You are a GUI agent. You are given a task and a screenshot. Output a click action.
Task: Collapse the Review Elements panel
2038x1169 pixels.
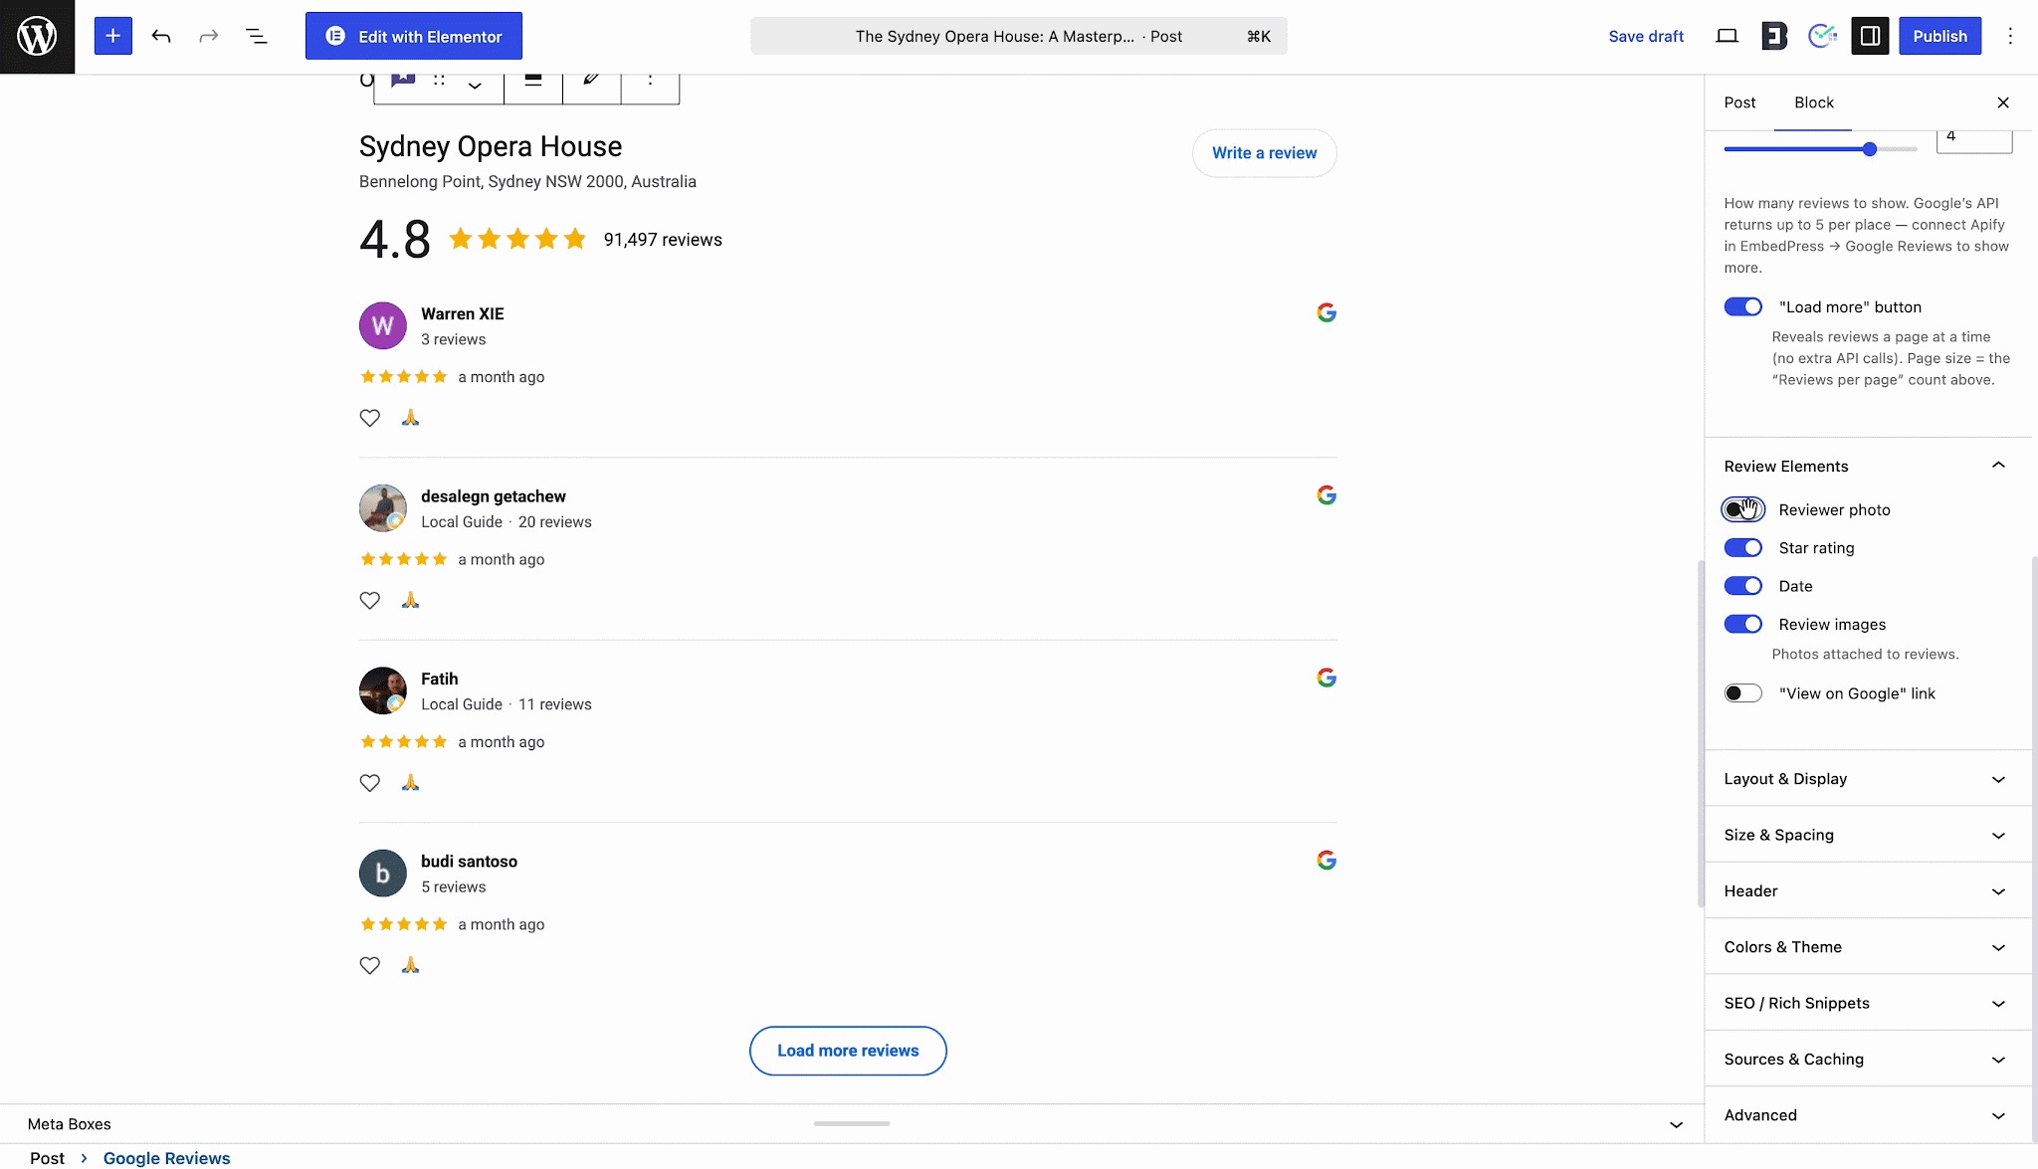pos(1868,466)
